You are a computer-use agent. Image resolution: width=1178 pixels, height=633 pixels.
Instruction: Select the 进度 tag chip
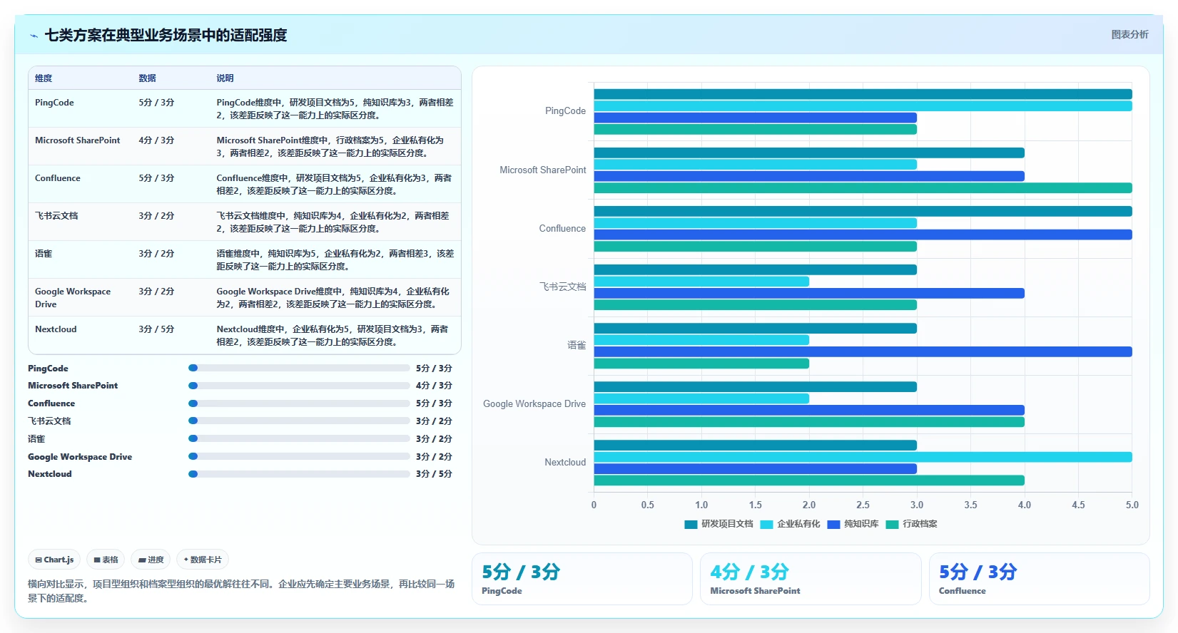pyautogui.click(x=151, y=560)
